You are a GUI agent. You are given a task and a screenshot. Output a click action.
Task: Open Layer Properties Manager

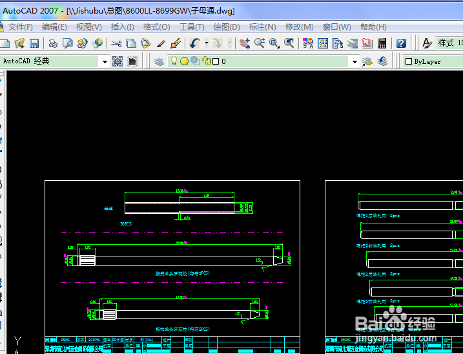coord(159,61)
